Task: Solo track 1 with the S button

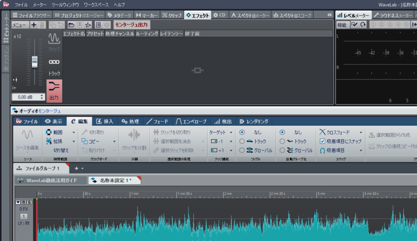Action: [x=29, y=202]
